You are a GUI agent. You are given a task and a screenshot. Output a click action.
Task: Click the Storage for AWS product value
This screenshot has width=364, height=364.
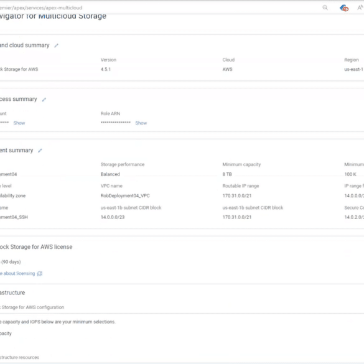tap(19, 70)
